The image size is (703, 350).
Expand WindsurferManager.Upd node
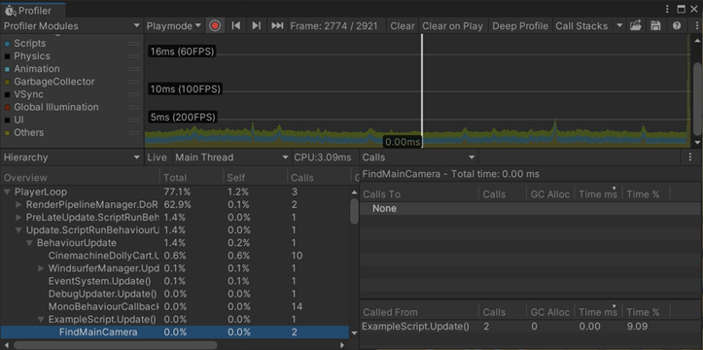(x=41, y=268)
